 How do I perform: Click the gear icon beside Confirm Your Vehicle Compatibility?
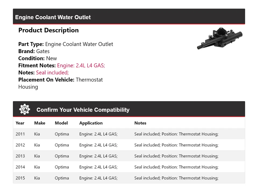point(24,109)
